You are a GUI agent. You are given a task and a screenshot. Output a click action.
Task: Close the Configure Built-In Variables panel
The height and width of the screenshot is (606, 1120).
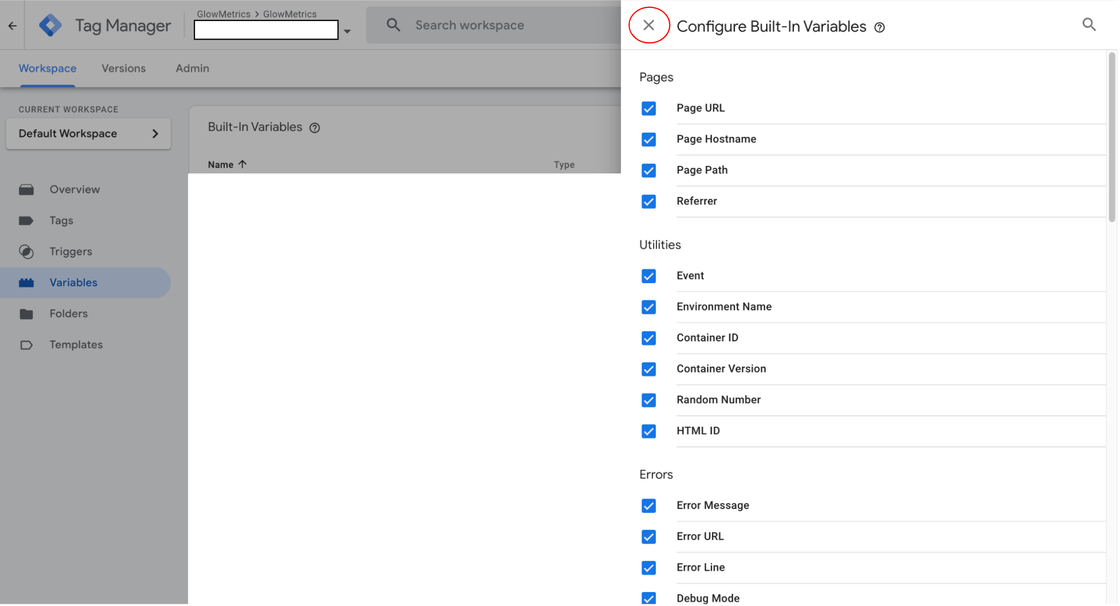point(649,25)
